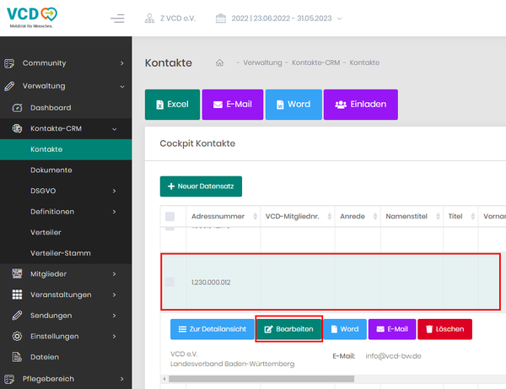
Task: Expand the Definitionen submenu chevron
Action: tap(114, 212)
